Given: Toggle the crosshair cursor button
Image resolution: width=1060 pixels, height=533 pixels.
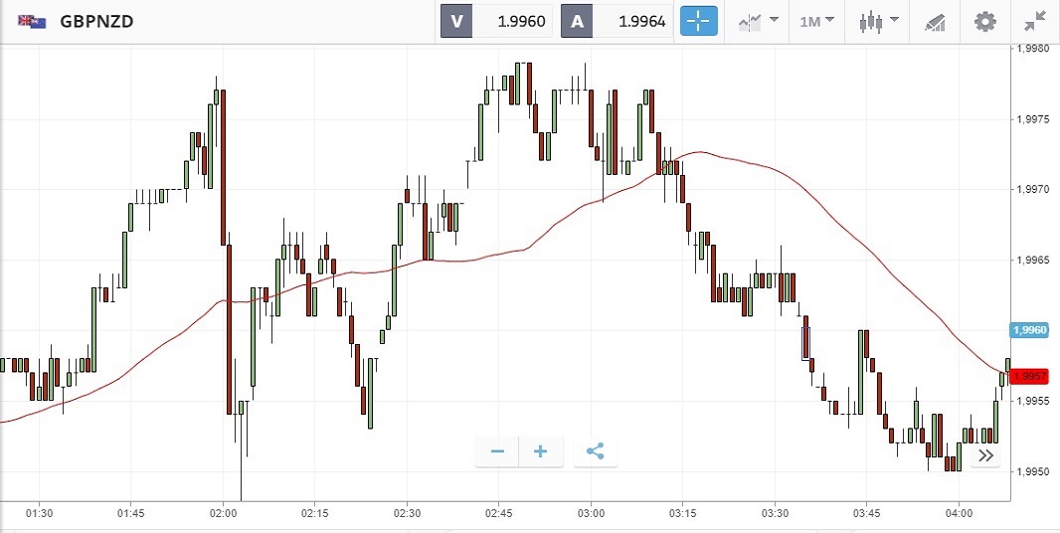Looking at the screenshot, I should pyautogui.click(x=698, y=21).
